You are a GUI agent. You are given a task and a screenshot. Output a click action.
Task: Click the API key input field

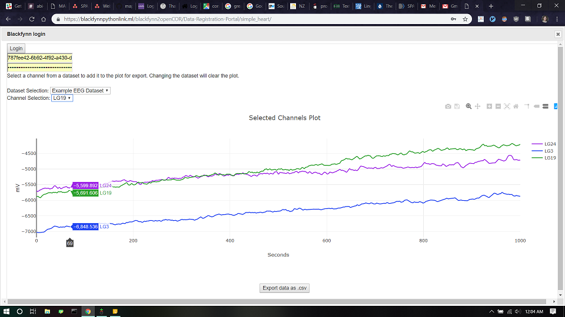(x=39, y=58)
